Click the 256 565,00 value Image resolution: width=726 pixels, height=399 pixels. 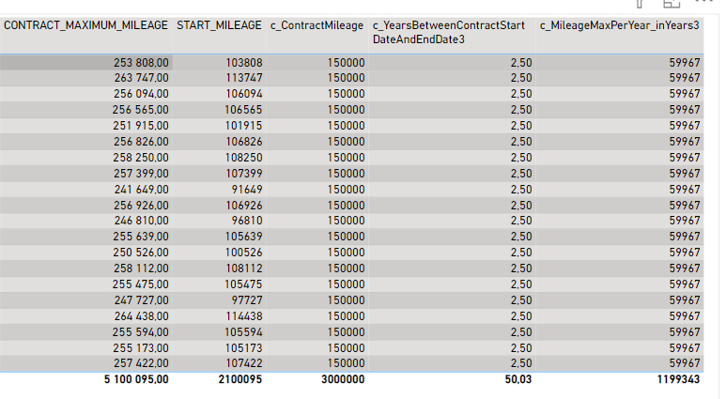[141, 110]
